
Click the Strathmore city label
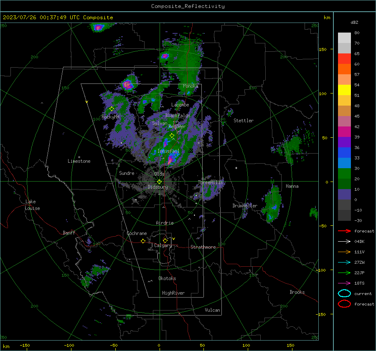click(x=203, y=247)
